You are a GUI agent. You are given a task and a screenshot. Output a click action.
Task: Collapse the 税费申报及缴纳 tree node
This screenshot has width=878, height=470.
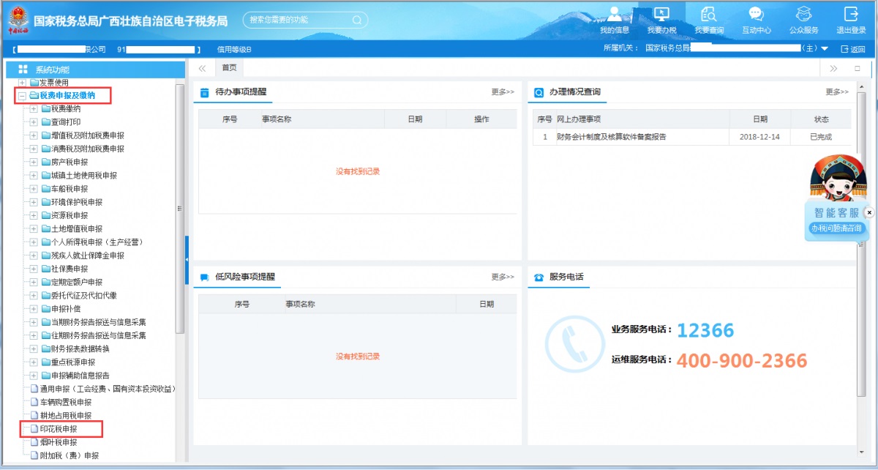pos(23,96)
